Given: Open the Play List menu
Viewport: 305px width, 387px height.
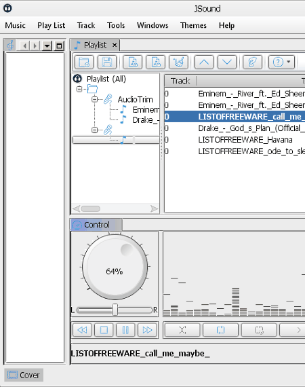Looking at the screenshot, I should [x=52, y=25].
